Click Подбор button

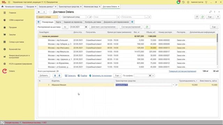[82, 76]
